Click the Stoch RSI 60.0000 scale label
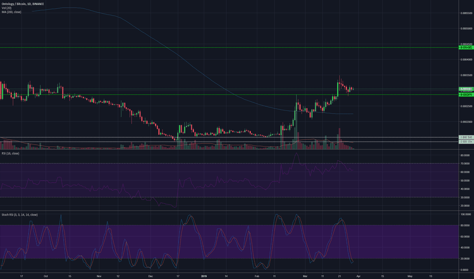The width and height of the screenshot is (474, 279). [x=465, y=236]
